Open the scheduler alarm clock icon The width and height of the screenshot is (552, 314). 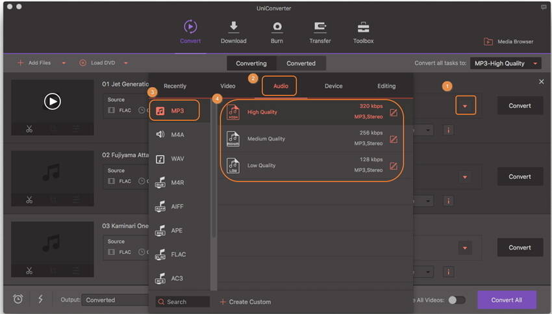point(18,299)
